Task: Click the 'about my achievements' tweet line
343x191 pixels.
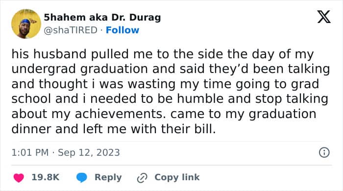Action: point(164,114)
